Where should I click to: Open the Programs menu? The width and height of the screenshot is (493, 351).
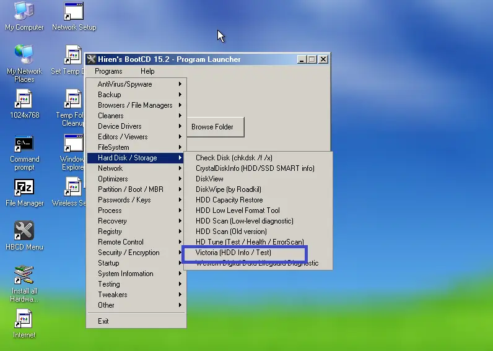[108, 71]
